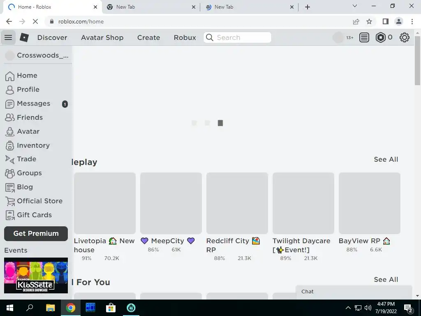Share this page icon
This screenshot has width=421, height=316.
356,21
